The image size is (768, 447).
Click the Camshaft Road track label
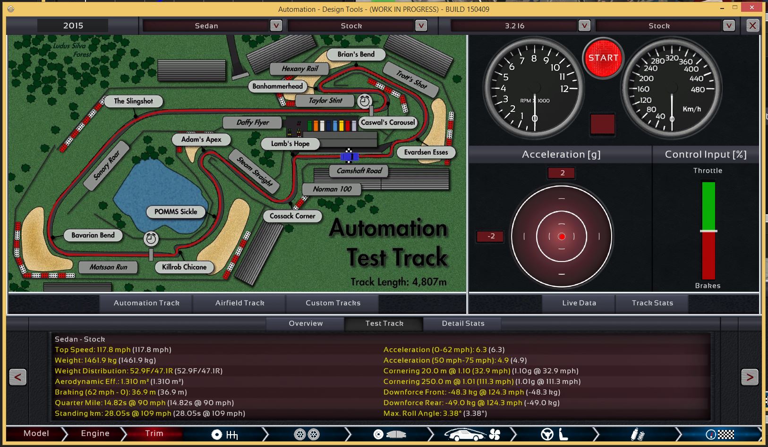pos(359,171)
